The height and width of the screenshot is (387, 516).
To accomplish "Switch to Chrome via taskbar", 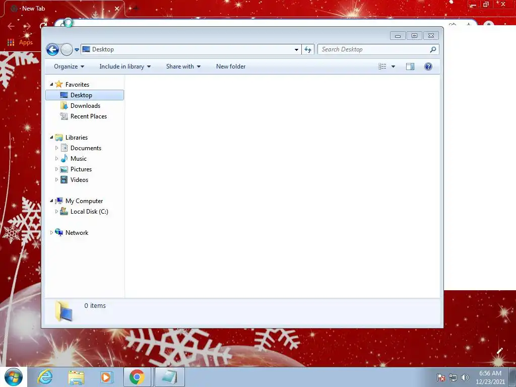I will (x=137, y=377).
